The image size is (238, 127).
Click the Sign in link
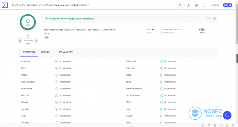click(215, 5)
